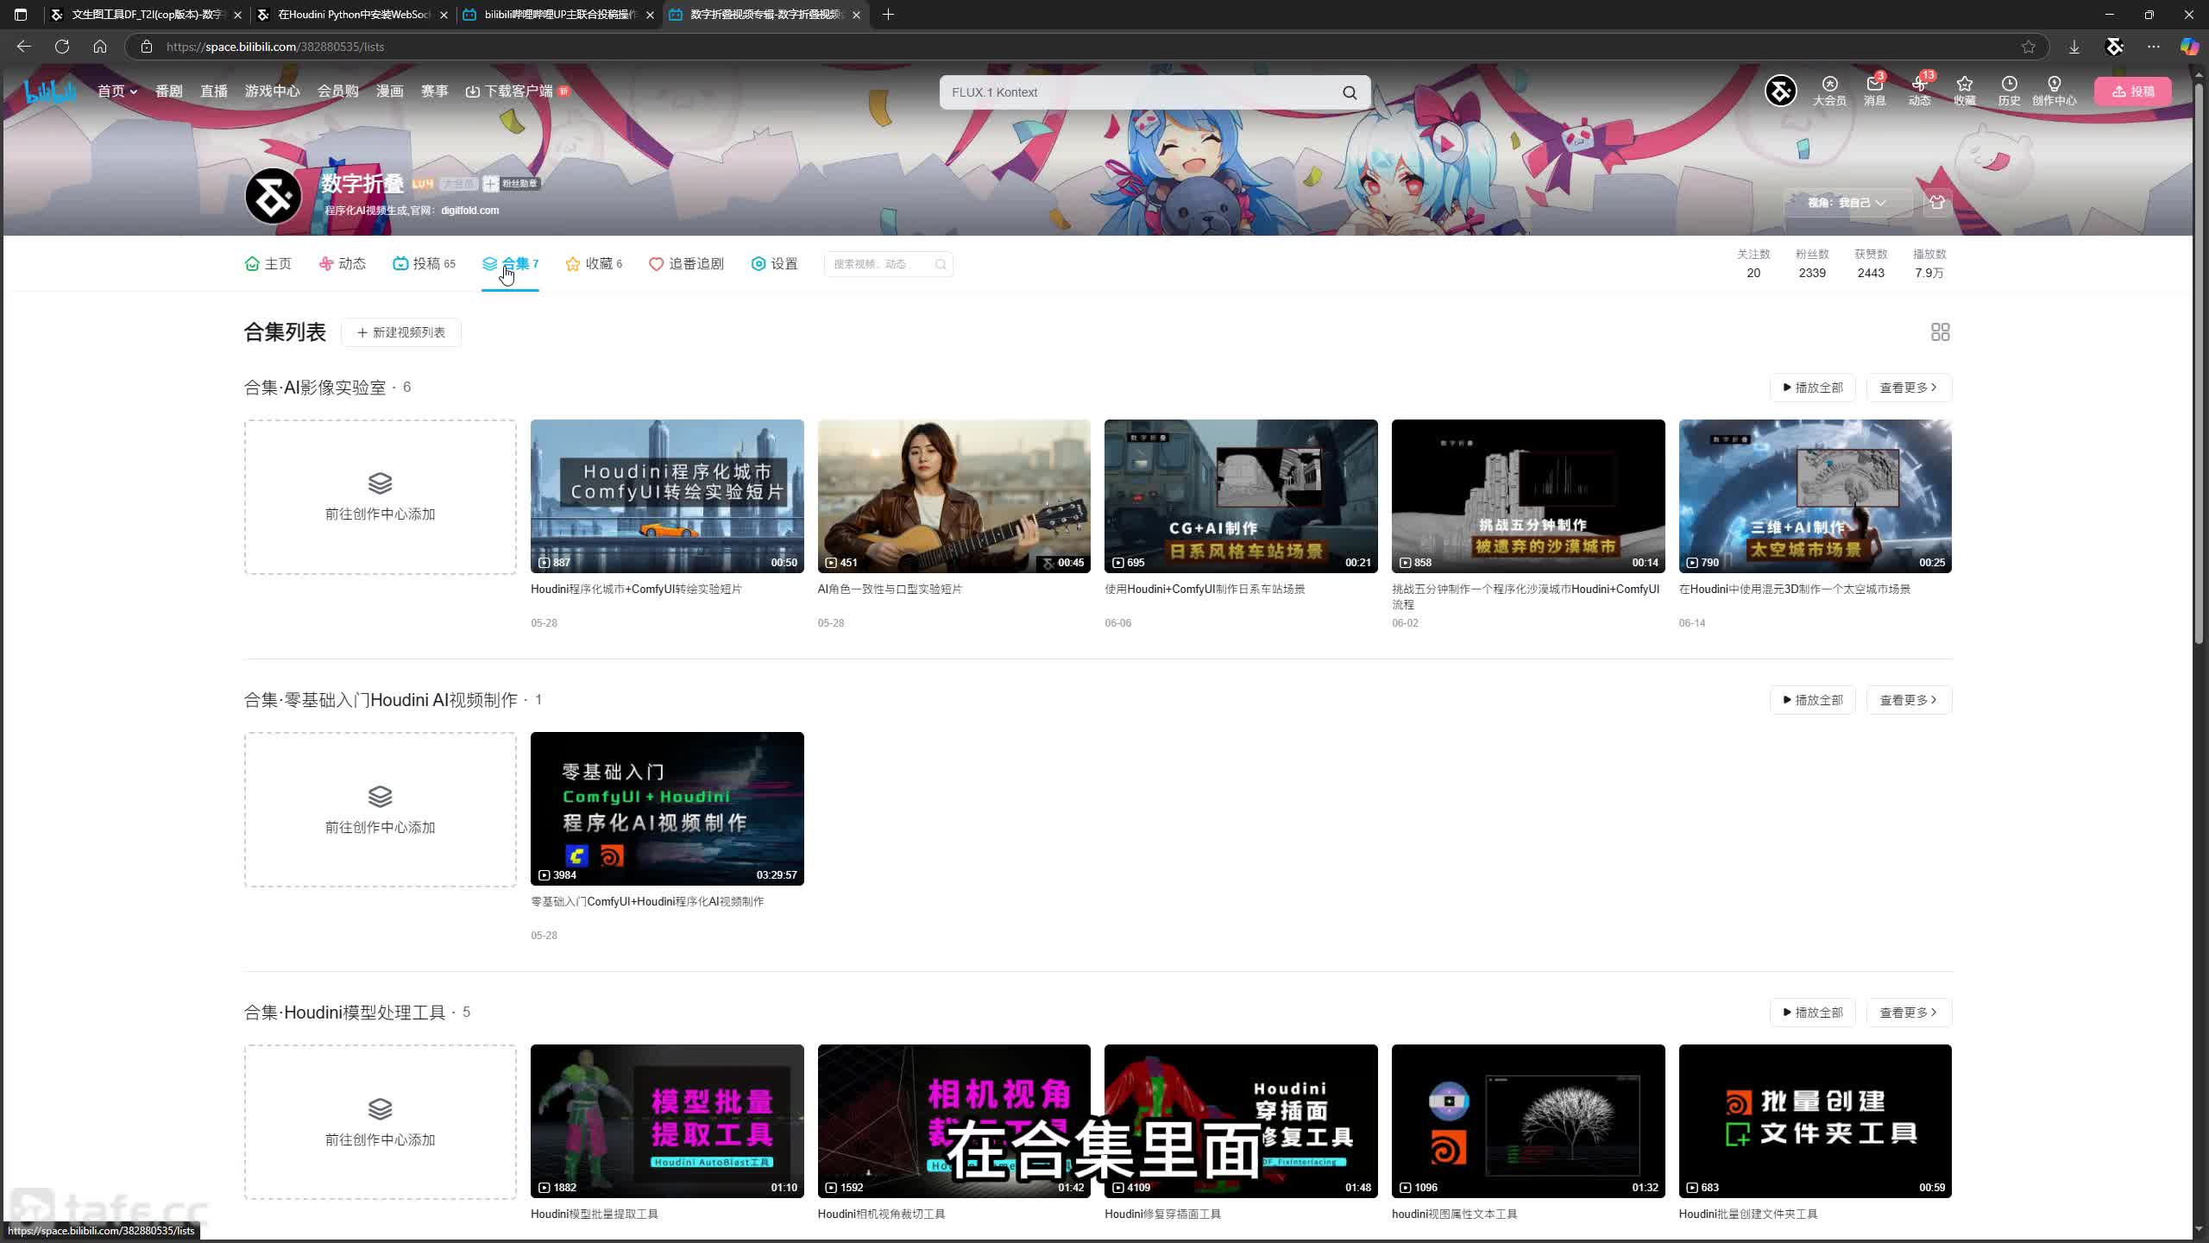2209x1243 pixels.
Task: Expand 查看更多 for AI影像实验室 collection
Action: 1909,388
